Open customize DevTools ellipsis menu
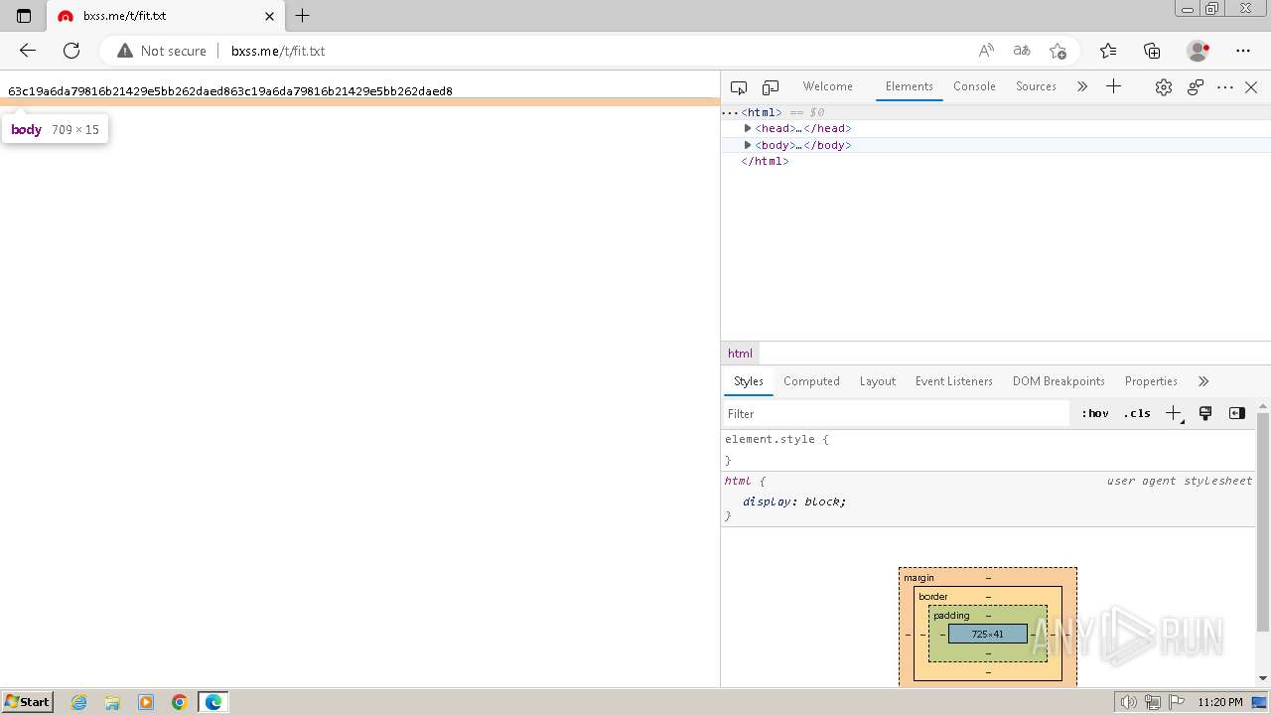The image size is (1271, 715). pos(1225,87)
